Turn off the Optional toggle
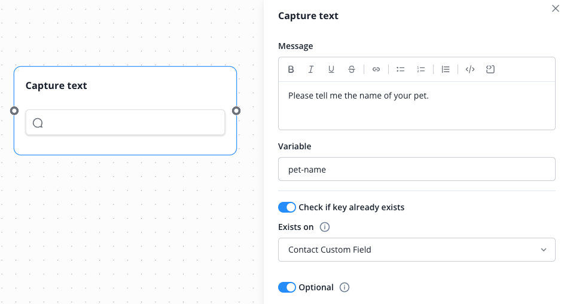The image size is (567, 304). point(287,287)
